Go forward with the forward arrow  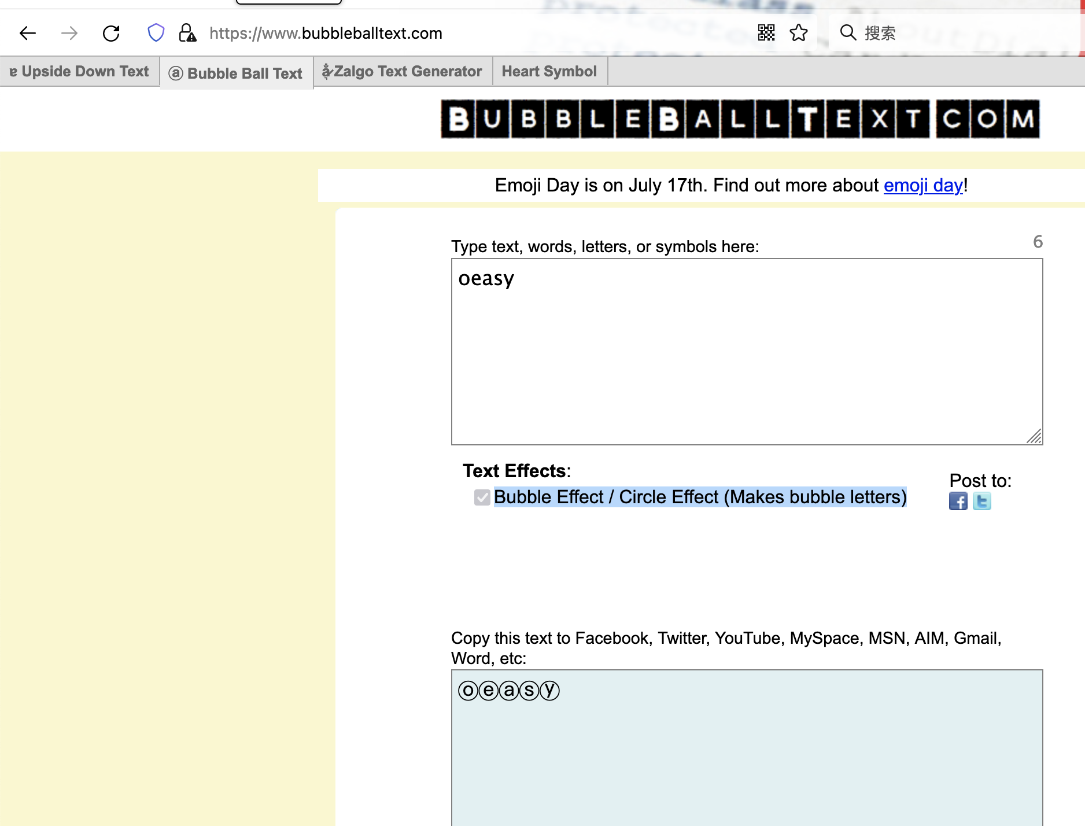coord(69,34)
